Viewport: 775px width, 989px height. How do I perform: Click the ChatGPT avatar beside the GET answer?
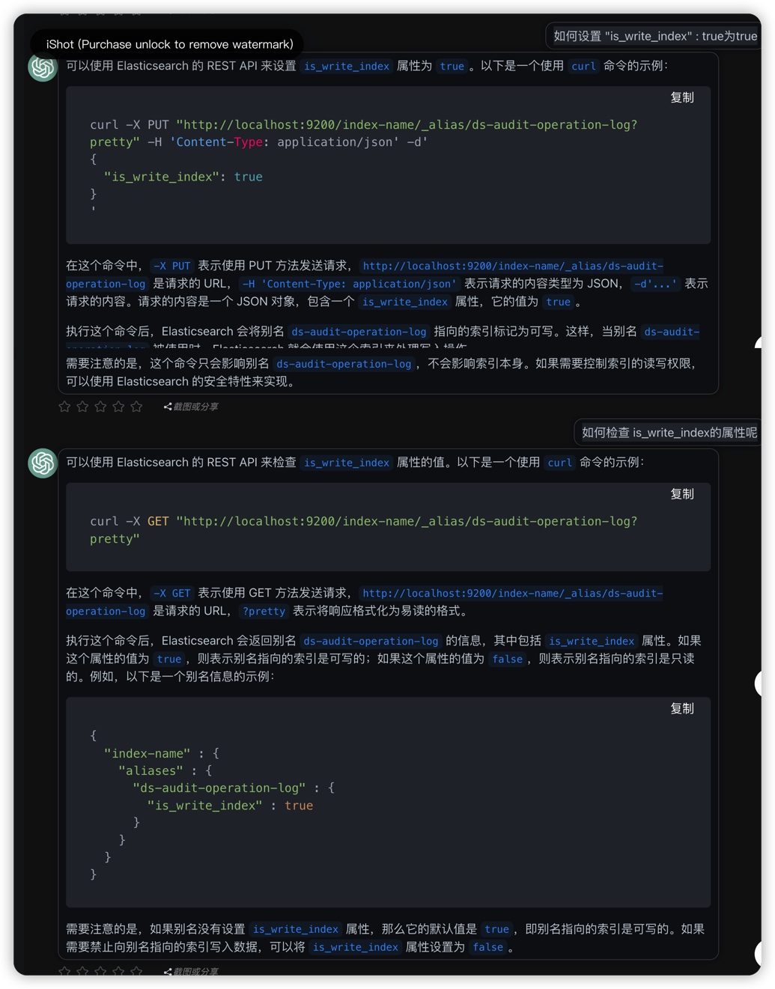click(x=43, y=463)
